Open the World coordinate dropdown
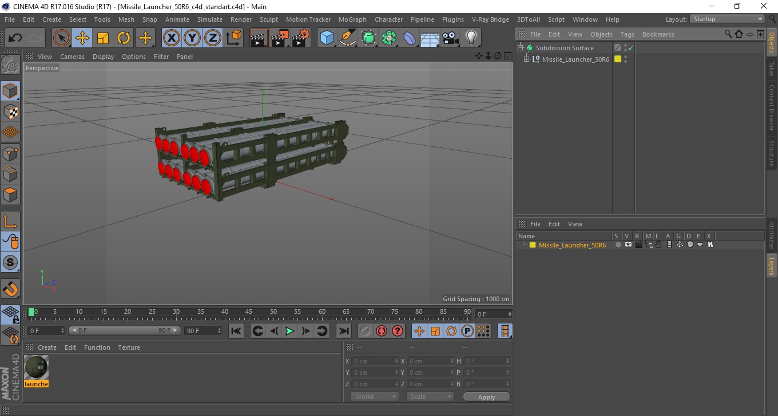The width and height of the screenshot is (778, 416). (x=375, y=397)
